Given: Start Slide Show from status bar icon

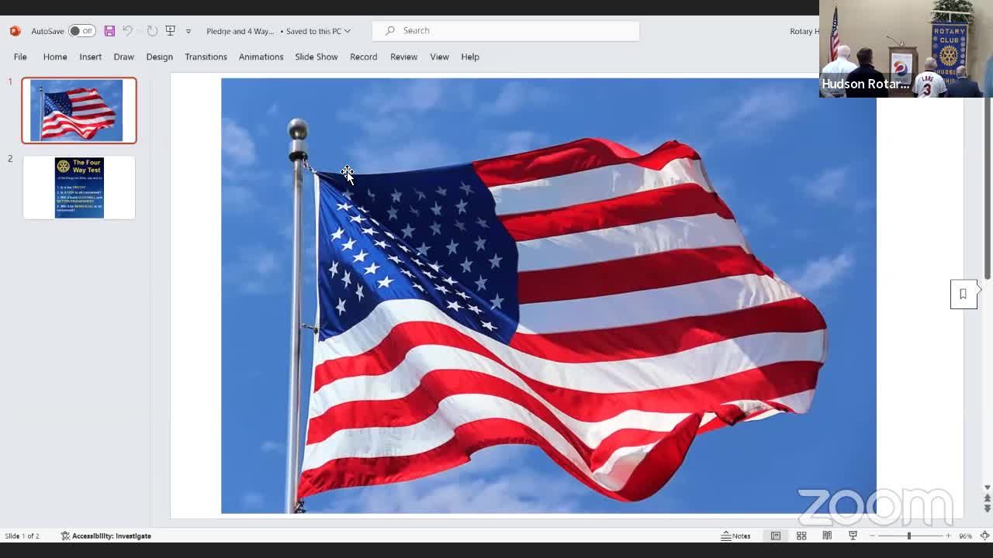Looking at the screenshot, I should [x=853, y=536].
